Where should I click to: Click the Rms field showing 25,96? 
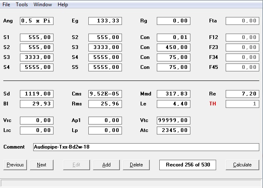click(x=105, y=104)
